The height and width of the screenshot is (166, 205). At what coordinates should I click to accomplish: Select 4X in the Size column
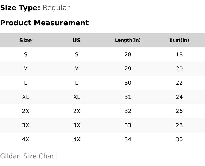click(x=25, y=139)
